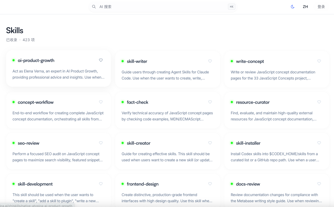This screenshot has height=207, width=334.
Task: Favorite the write-concept skill
Action: 319,61
